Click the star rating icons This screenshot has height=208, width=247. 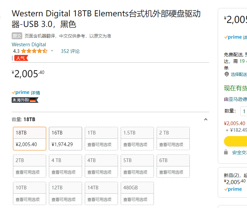pyautogui.click(x=34, y=51)
